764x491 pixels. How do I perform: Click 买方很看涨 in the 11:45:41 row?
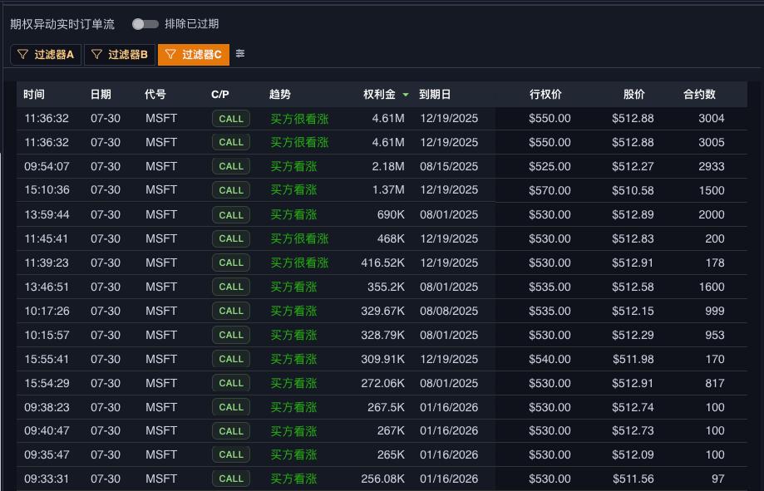pyautogui.click(x=299, y=238)
